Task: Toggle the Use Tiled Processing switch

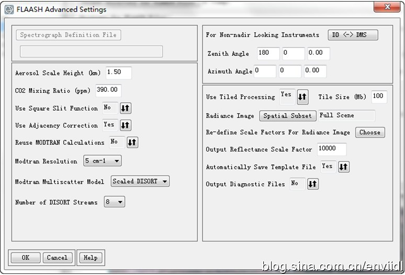Action: pyautogui.click(x=302, y=97)
